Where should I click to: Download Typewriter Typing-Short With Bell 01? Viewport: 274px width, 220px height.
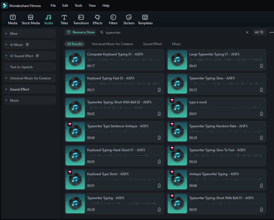pyautogui.click(x=261, y=209)
